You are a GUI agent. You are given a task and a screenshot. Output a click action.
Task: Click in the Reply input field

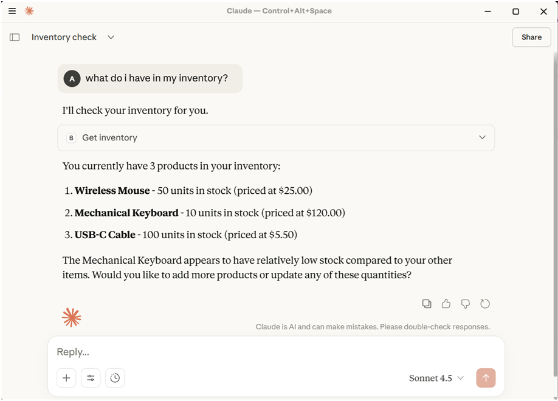[274, 352]
